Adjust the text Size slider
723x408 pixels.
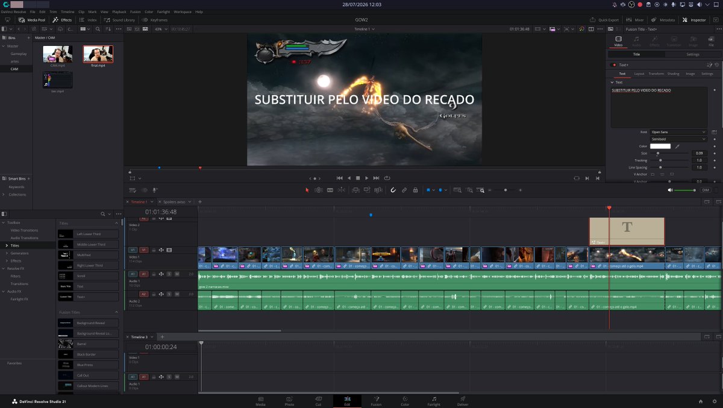coord(669,153)
